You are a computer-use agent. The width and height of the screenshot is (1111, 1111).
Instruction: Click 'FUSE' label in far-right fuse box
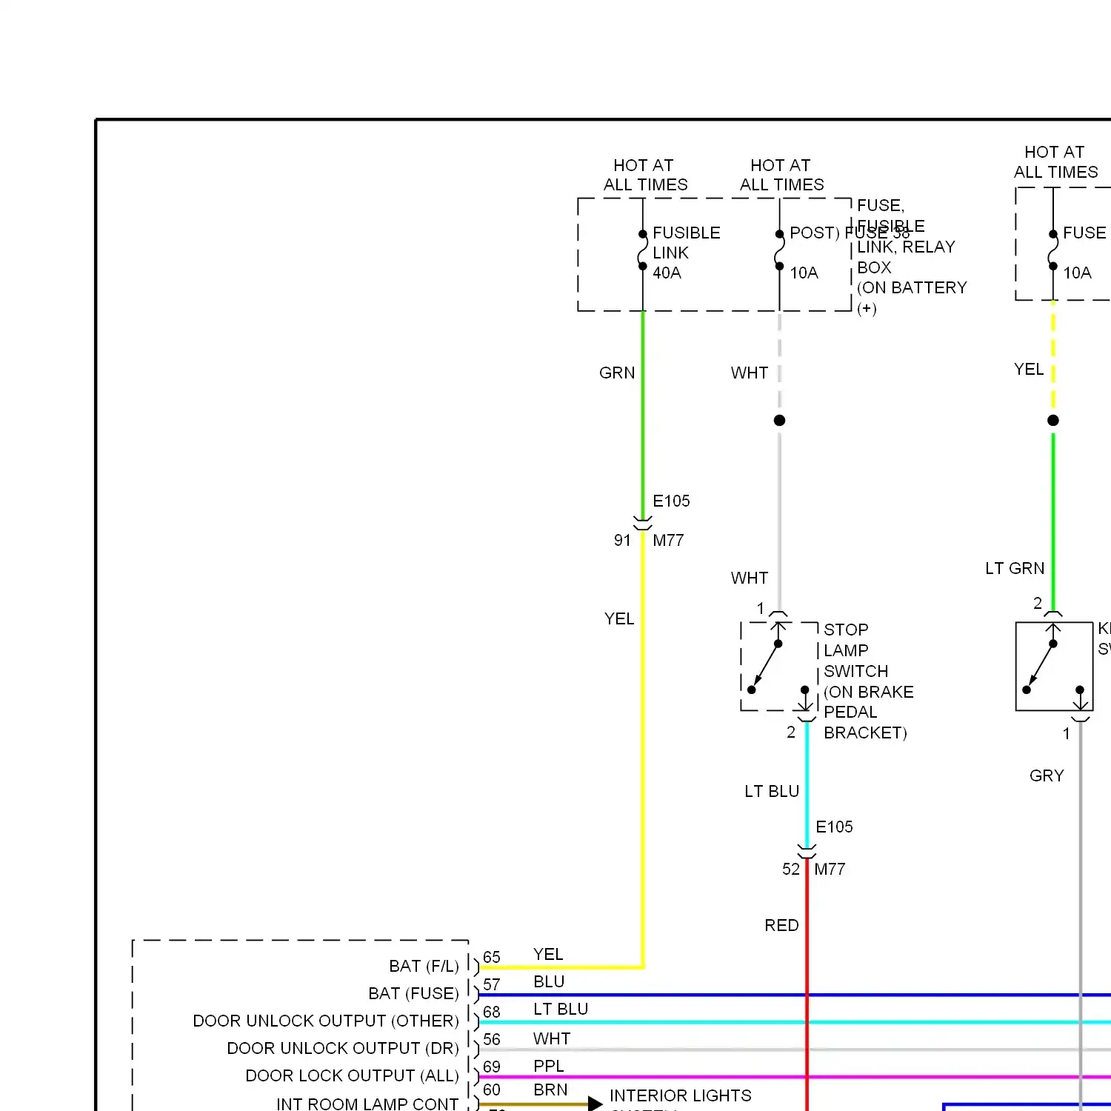1084,233
